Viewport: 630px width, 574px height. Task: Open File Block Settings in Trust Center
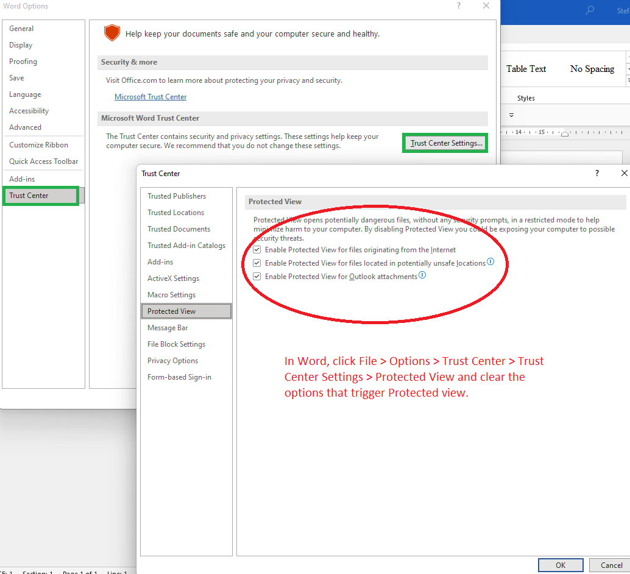[x=186, y=344]
